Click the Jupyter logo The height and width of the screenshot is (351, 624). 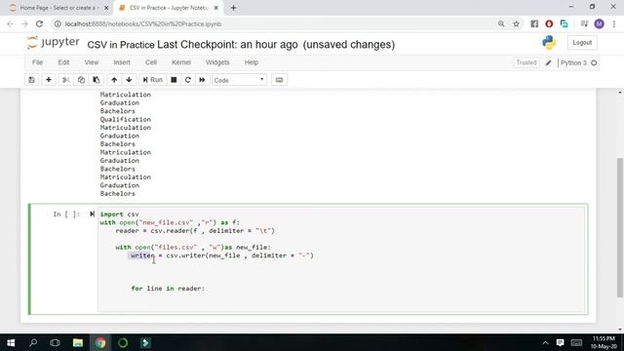click(x=53, y=43)
